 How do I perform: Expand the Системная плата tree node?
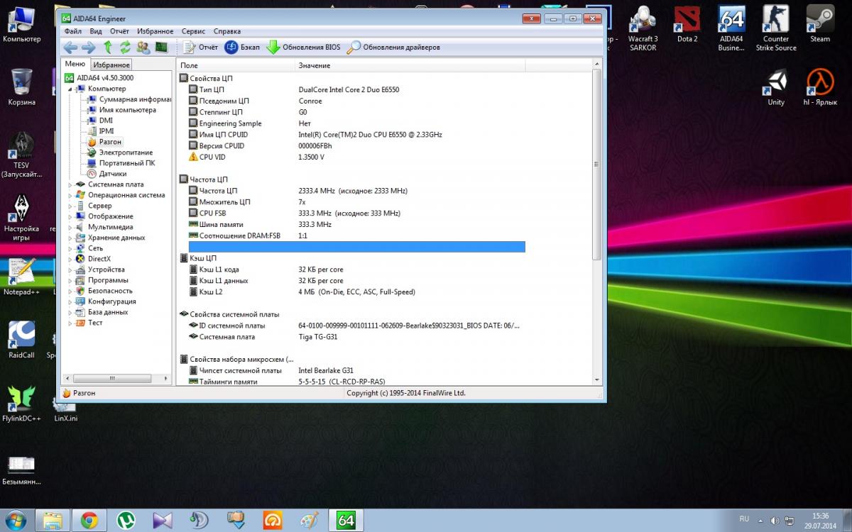tap(70, 184)
